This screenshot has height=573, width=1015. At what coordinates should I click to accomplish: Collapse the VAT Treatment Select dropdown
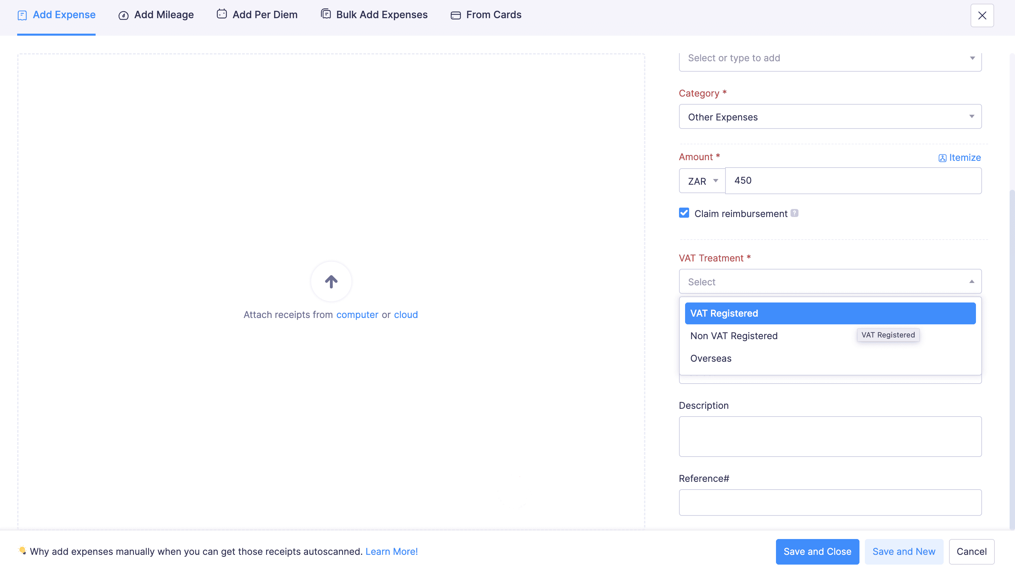(x=830, y=282)
